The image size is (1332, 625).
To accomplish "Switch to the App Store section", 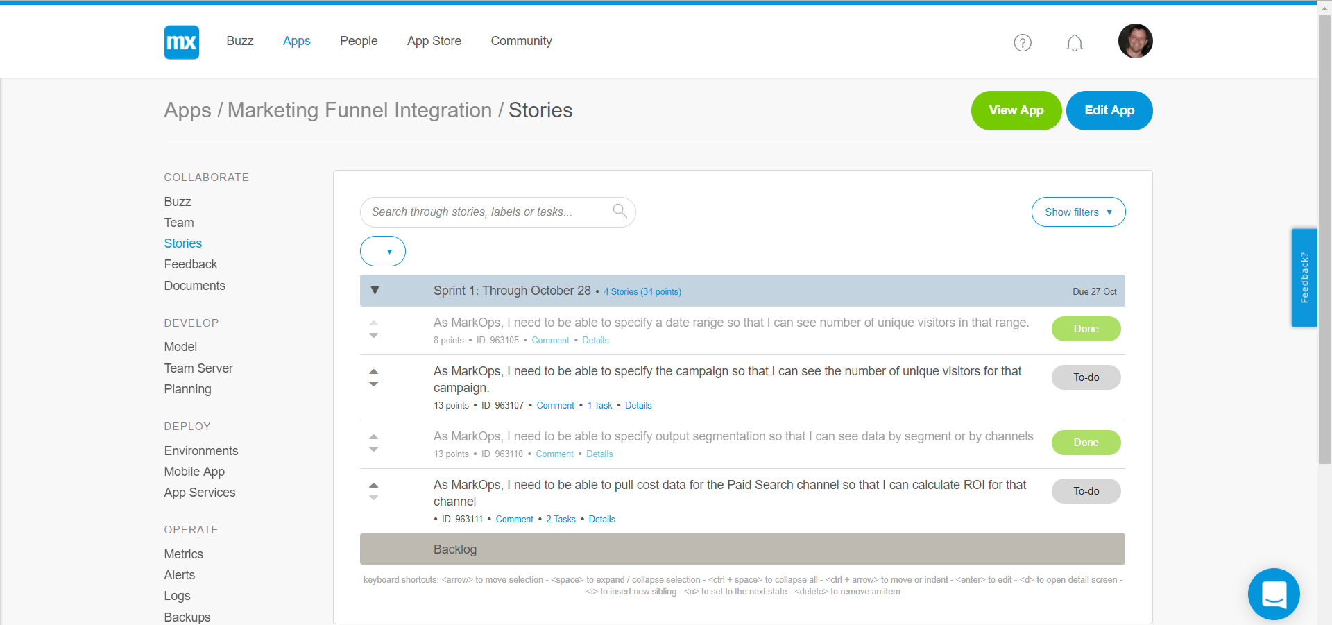I will click(434, 41).
